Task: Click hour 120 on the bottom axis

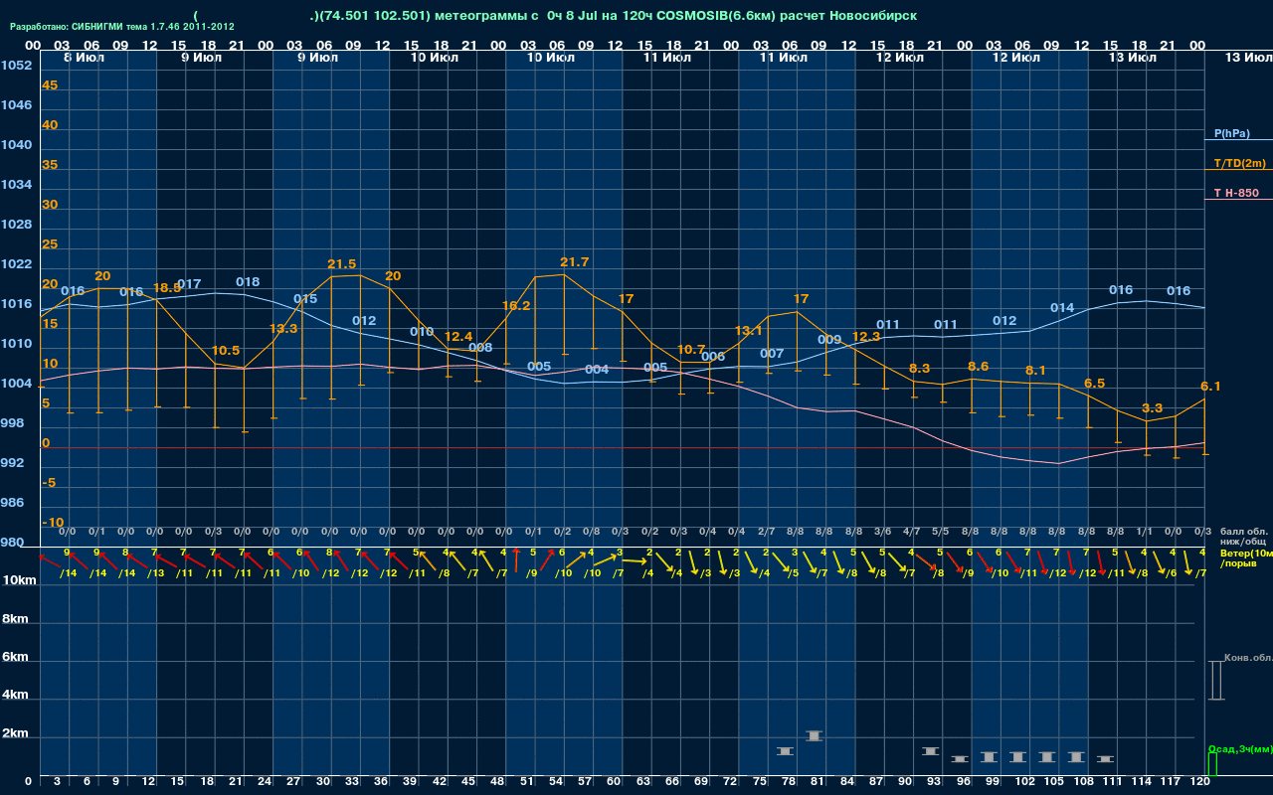Action: [x=1200, y=782]
